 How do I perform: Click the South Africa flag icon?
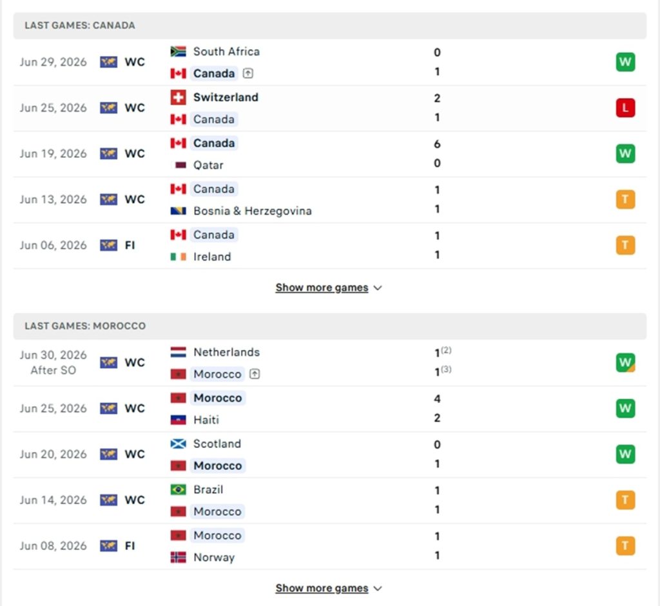[178, 52]
